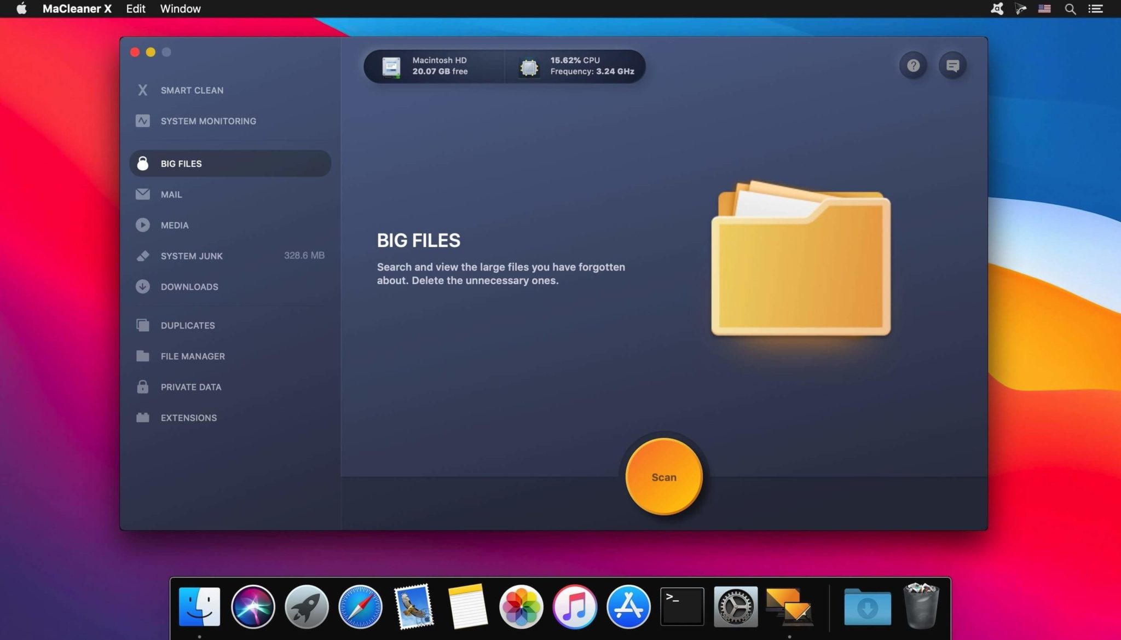The image size is (1121, 640).
Task: Open Mail section in sidebar
Action: pos(171,194)
